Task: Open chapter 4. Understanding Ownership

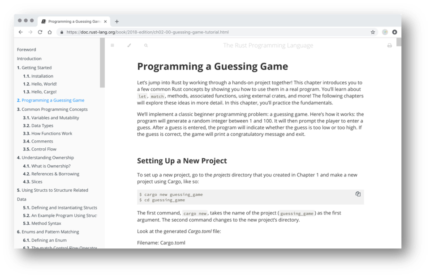Action: [45, 158]
